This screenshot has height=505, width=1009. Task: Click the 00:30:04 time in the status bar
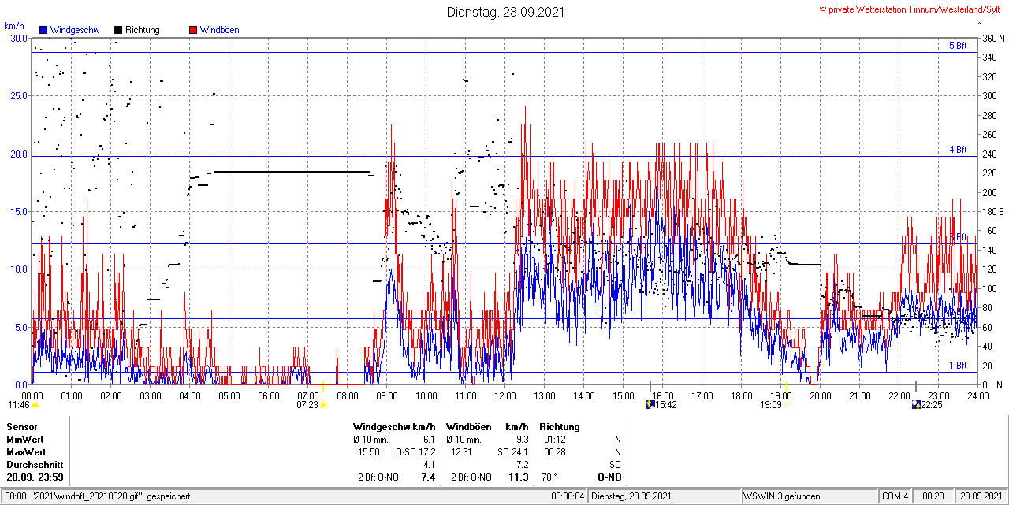pyautogui.click(x=568, y=496)
